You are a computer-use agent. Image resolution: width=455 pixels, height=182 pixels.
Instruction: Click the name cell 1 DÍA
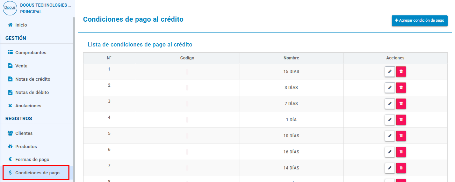291,120
